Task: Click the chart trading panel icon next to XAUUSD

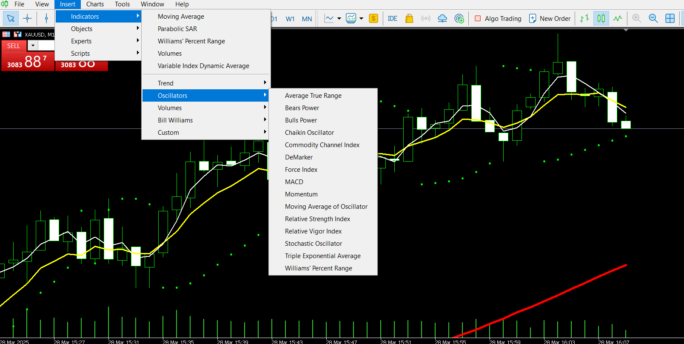Action: [17, 34]
